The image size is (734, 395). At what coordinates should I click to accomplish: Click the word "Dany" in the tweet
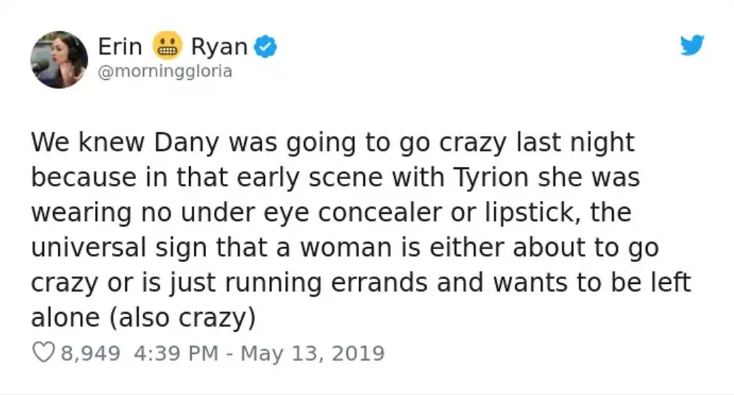click(x=182, y=144)
